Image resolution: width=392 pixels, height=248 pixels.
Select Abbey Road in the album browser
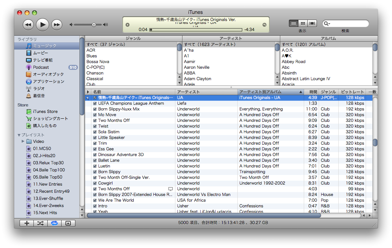coord(326,62)
